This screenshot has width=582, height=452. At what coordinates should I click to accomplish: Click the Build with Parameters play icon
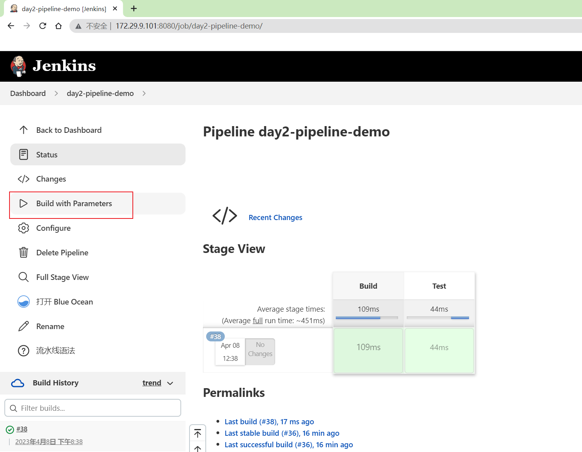pos(23,203)
